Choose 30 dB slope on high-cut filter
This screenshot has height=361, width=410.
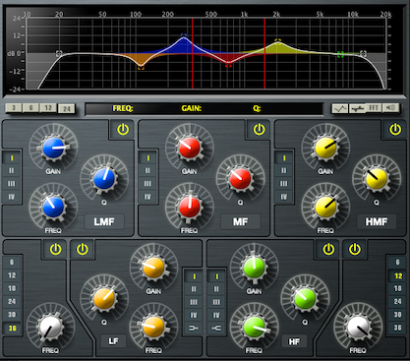click(x=397, y=315)
